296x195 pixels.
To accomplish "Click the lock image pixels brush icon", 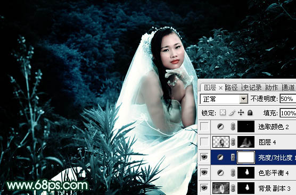I will click(x=232, y=113).
